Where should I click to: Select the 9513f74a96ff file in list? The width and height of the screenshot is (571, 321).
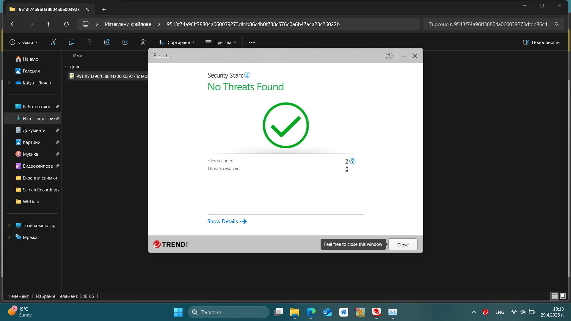coord(108,76)
